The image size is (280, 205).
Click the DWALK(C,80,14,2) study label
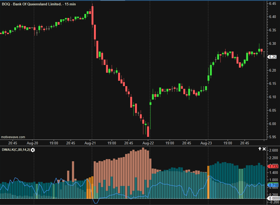point(16,150)
